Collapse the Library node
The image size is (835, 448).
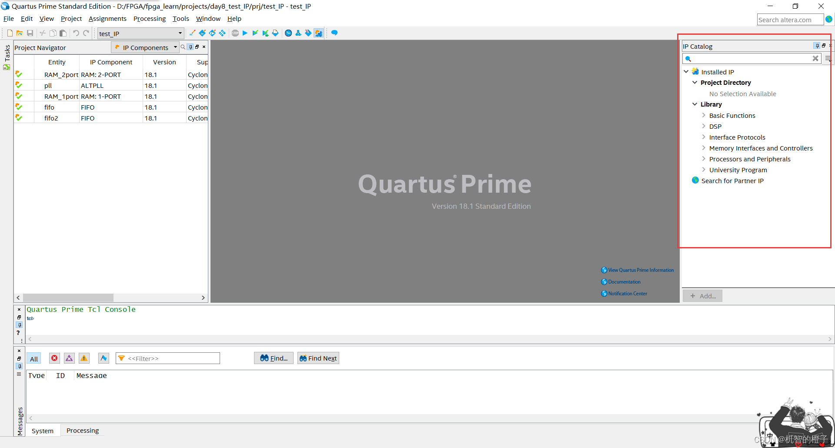click(x=695, y=104)
